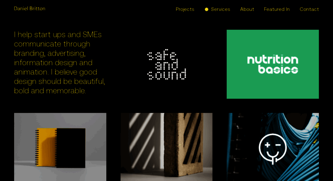The height and width of the screenshot is (181, 333).
Task: Click the plus-minus smiley face logo
Action: point(273,149)
